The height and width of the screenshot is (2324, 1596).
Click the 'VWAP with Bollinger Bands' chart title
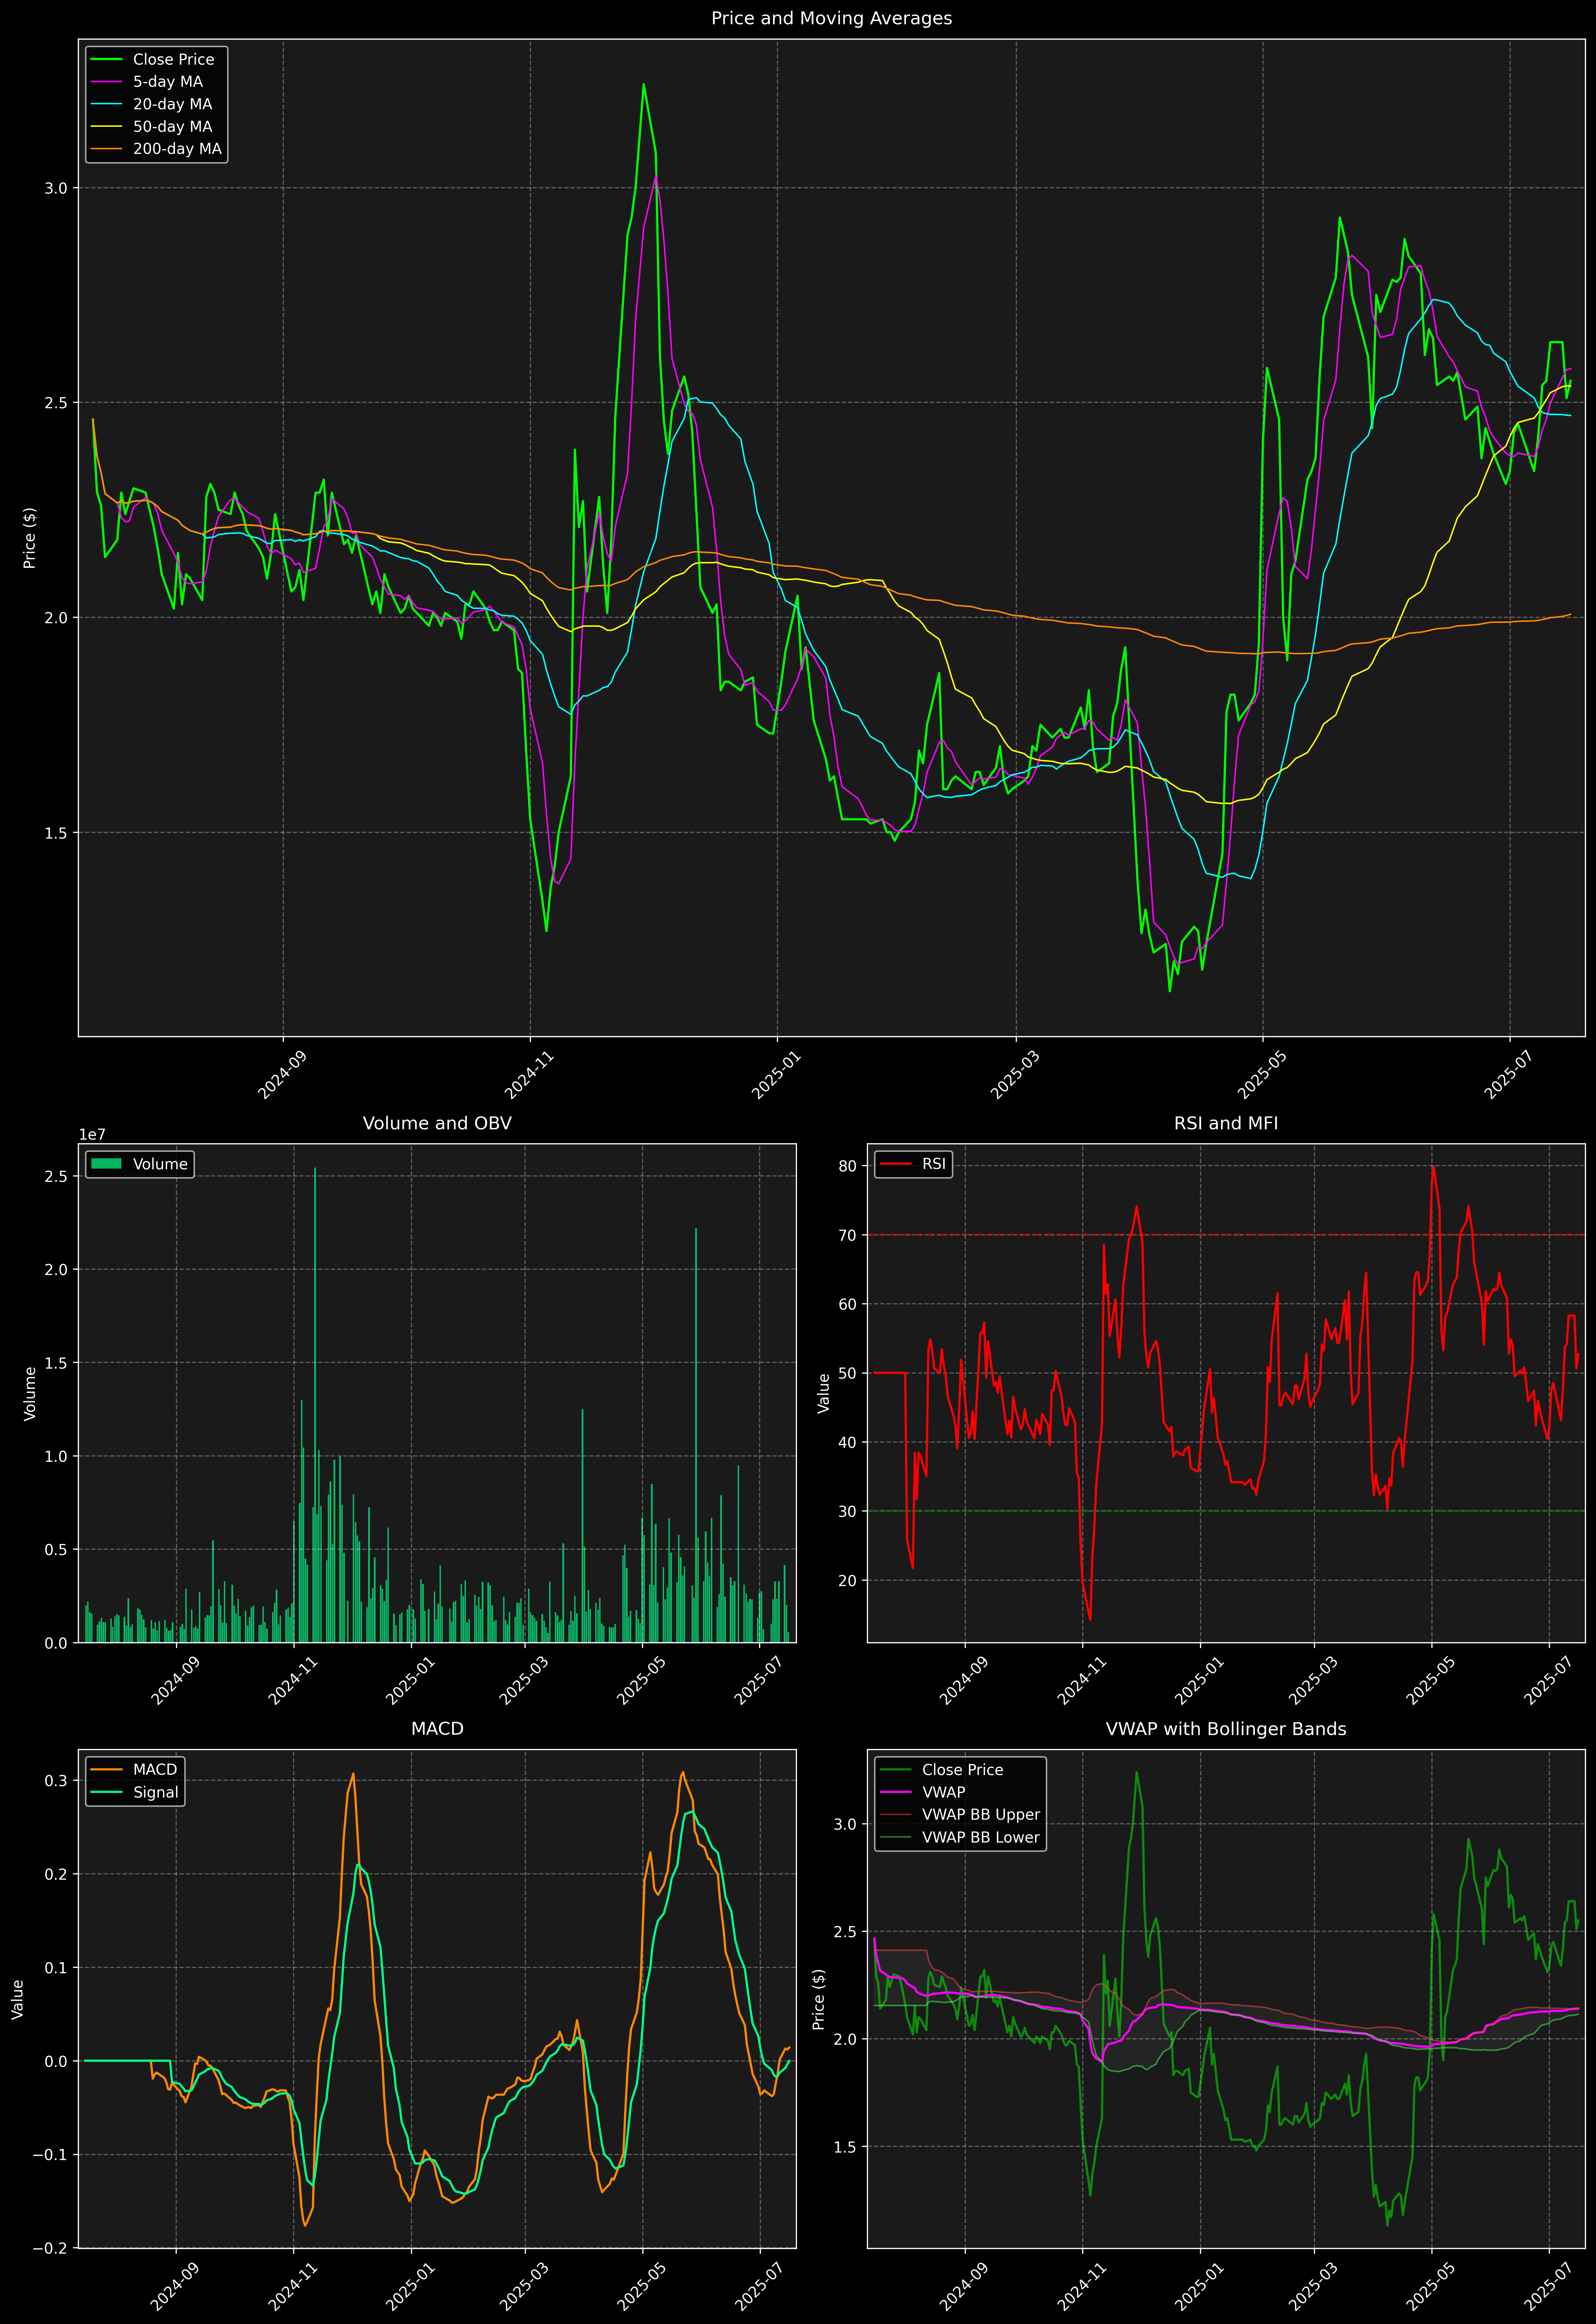pyautogui.click(x=1226, y=1729)
